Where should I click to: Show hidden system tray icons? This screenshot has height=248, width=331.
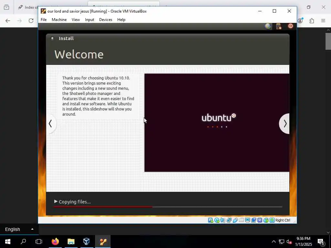273,242
